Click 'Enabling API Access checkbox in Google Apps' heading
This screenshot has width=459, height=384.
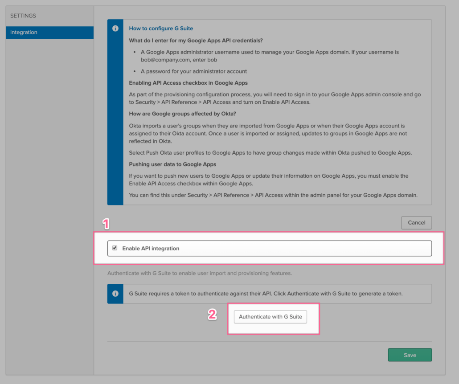[x=188, y=83]
